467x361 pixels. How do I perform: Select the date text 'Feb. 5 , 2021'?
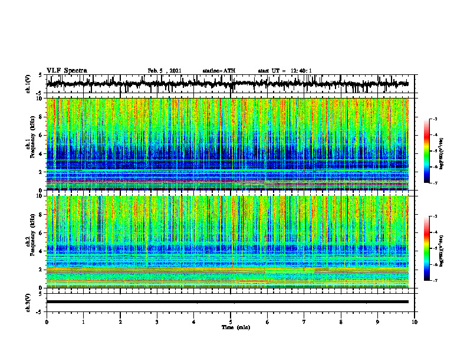pyautogui.click(x=165, y=71)
